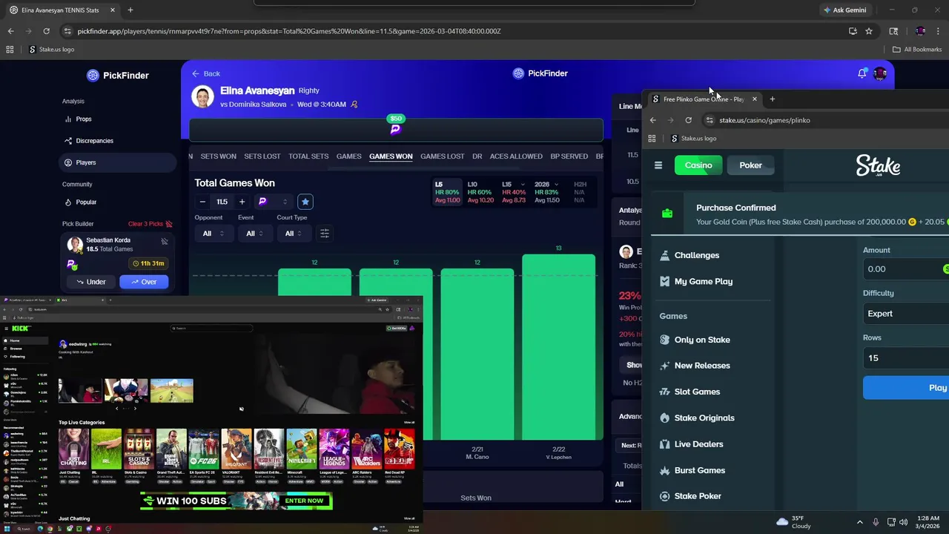The height and width of the screenshot is (534, 949).
Task: Open Stake Poker in sidebar
Action: 690,496
